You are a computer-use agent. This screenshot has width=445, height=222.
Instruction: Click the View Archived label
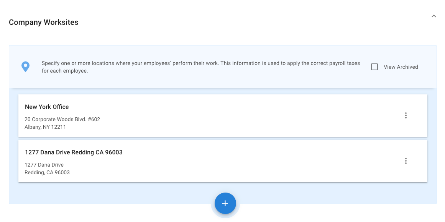(x=401, y=67)
